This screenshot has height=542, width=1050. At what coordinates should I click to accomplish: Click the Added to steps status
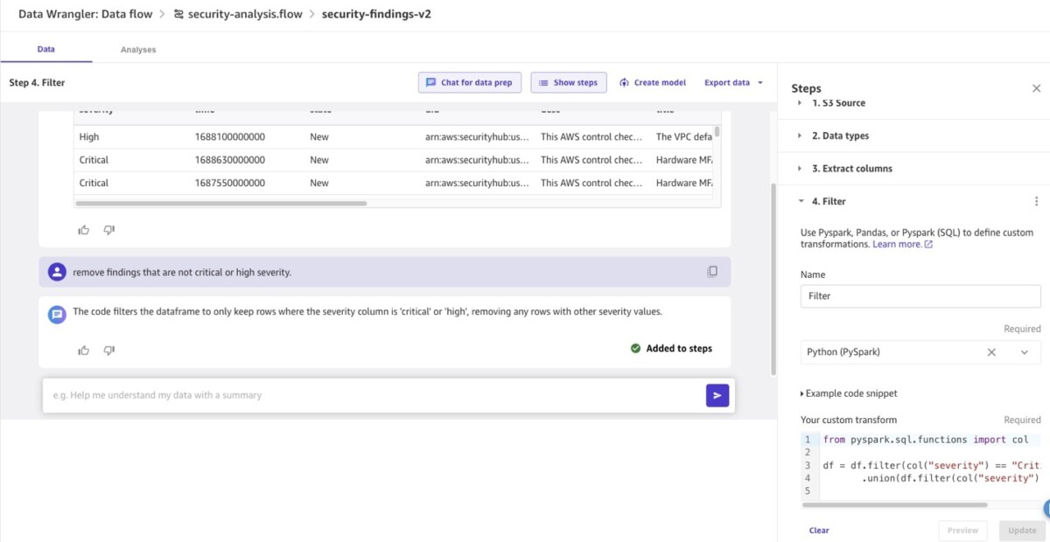671,348
